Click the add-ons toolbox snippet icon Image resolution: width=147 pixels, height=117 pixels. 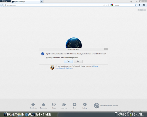coord(52,67)
